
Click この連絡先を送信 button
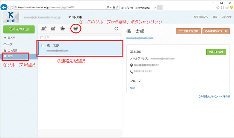[x=188, y=31]
